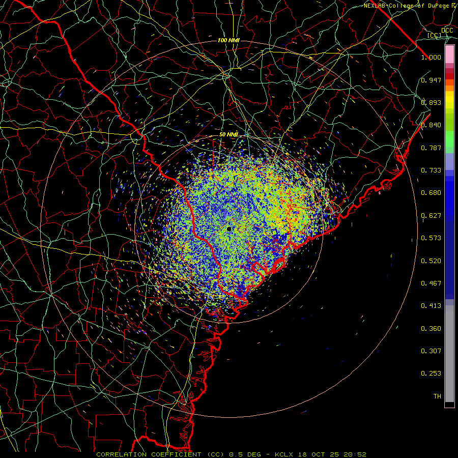Image resolution: width=458 pixels, height=458 pixels.
Task: Click the 0.840 scale value
Action: point(431,125)
